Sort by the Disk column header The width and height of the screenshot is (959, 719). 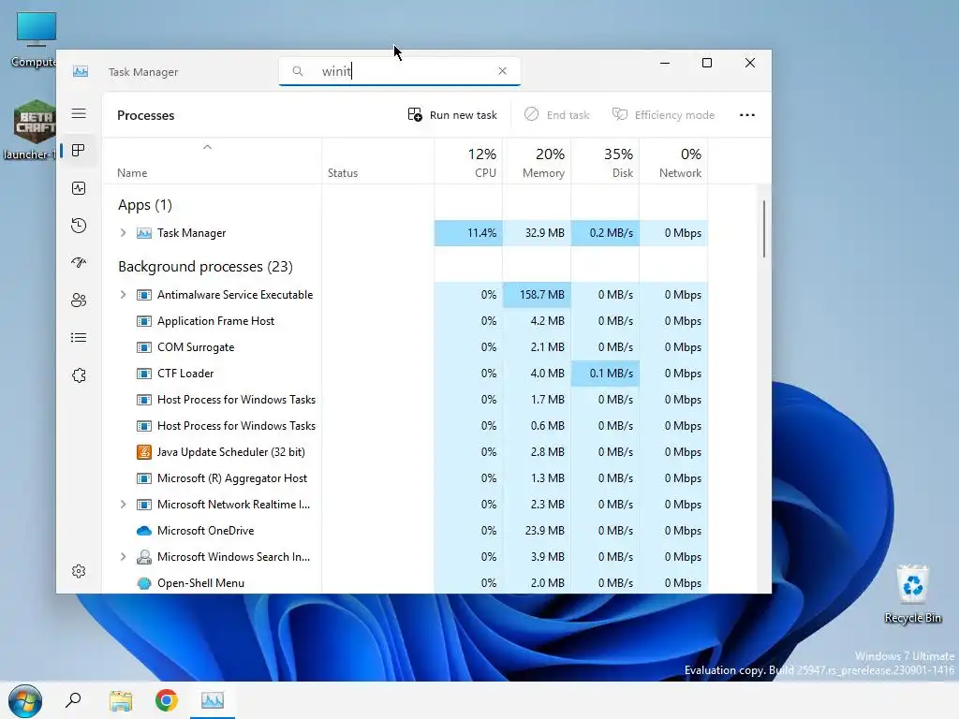(606, 163)
